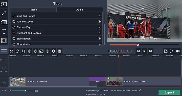Edit project settings with pencil icon
The height and width of the screenshot is (96, 182).
pyautogui.click(x=140, y=90)
